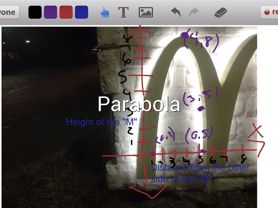The image size is (278, 208).
Task: Select the Text tool
Action: (x=123, y=12)
